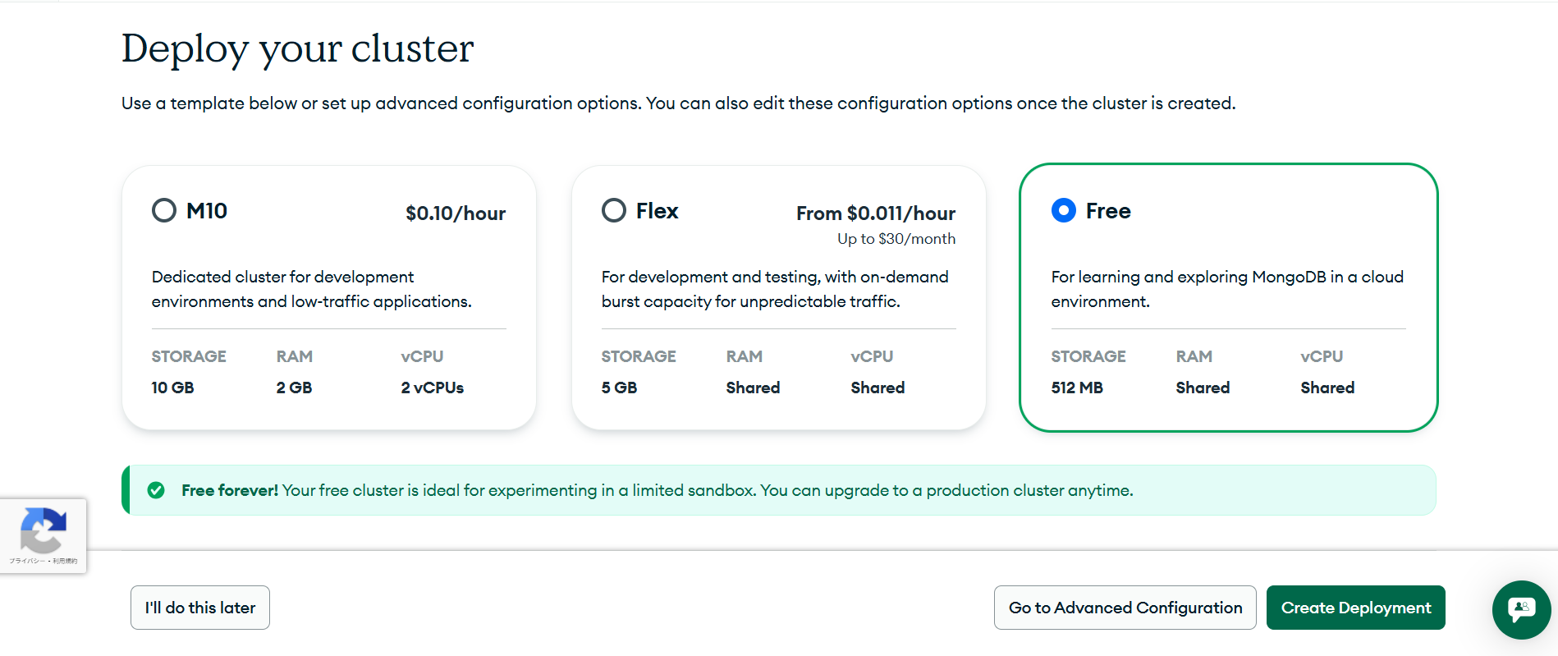Click the プライバシー link under reCAPTCHA
This screenshot has width=1558, height=656.
click(26, 561)
